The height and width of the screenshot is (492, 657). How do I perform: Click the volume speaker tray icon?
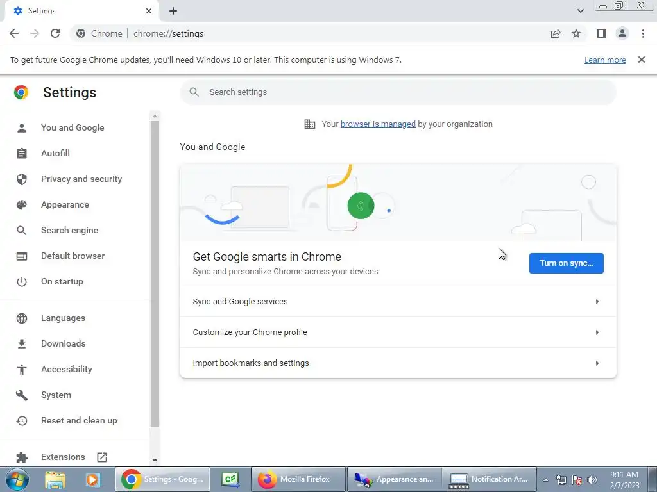pos(592,480)
